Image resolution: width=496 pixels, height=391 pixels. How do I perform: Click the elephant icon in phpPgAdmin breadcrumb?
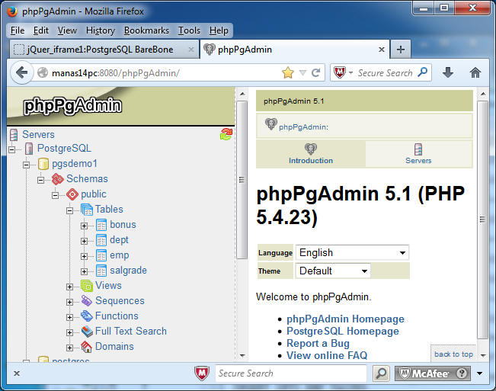point(271,124)
